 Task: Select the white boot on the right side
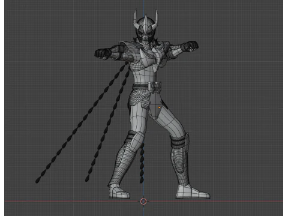point(193,192)
